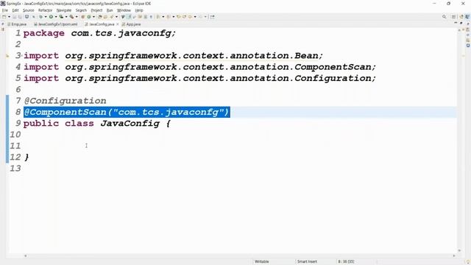
Task: Click the Open Task toolbar icon
Action: pyautogui.click(x=105, y=17)
